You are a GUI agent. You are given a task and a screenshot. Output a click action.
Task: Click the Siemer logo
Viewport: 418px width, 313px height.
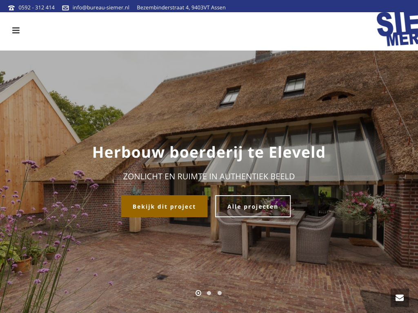tap(397, 29)
